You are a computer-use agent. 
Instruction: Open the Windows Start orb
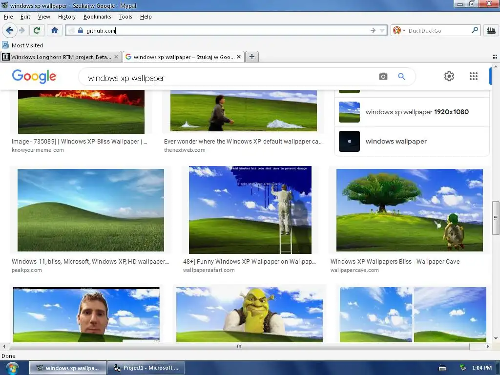point(12,368)
